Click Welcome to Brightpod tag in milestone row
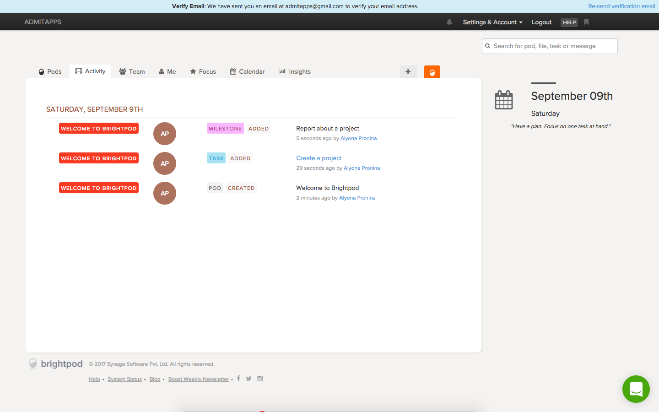The image size is (659, 412). pyautogui.click(x=99, y=128)
